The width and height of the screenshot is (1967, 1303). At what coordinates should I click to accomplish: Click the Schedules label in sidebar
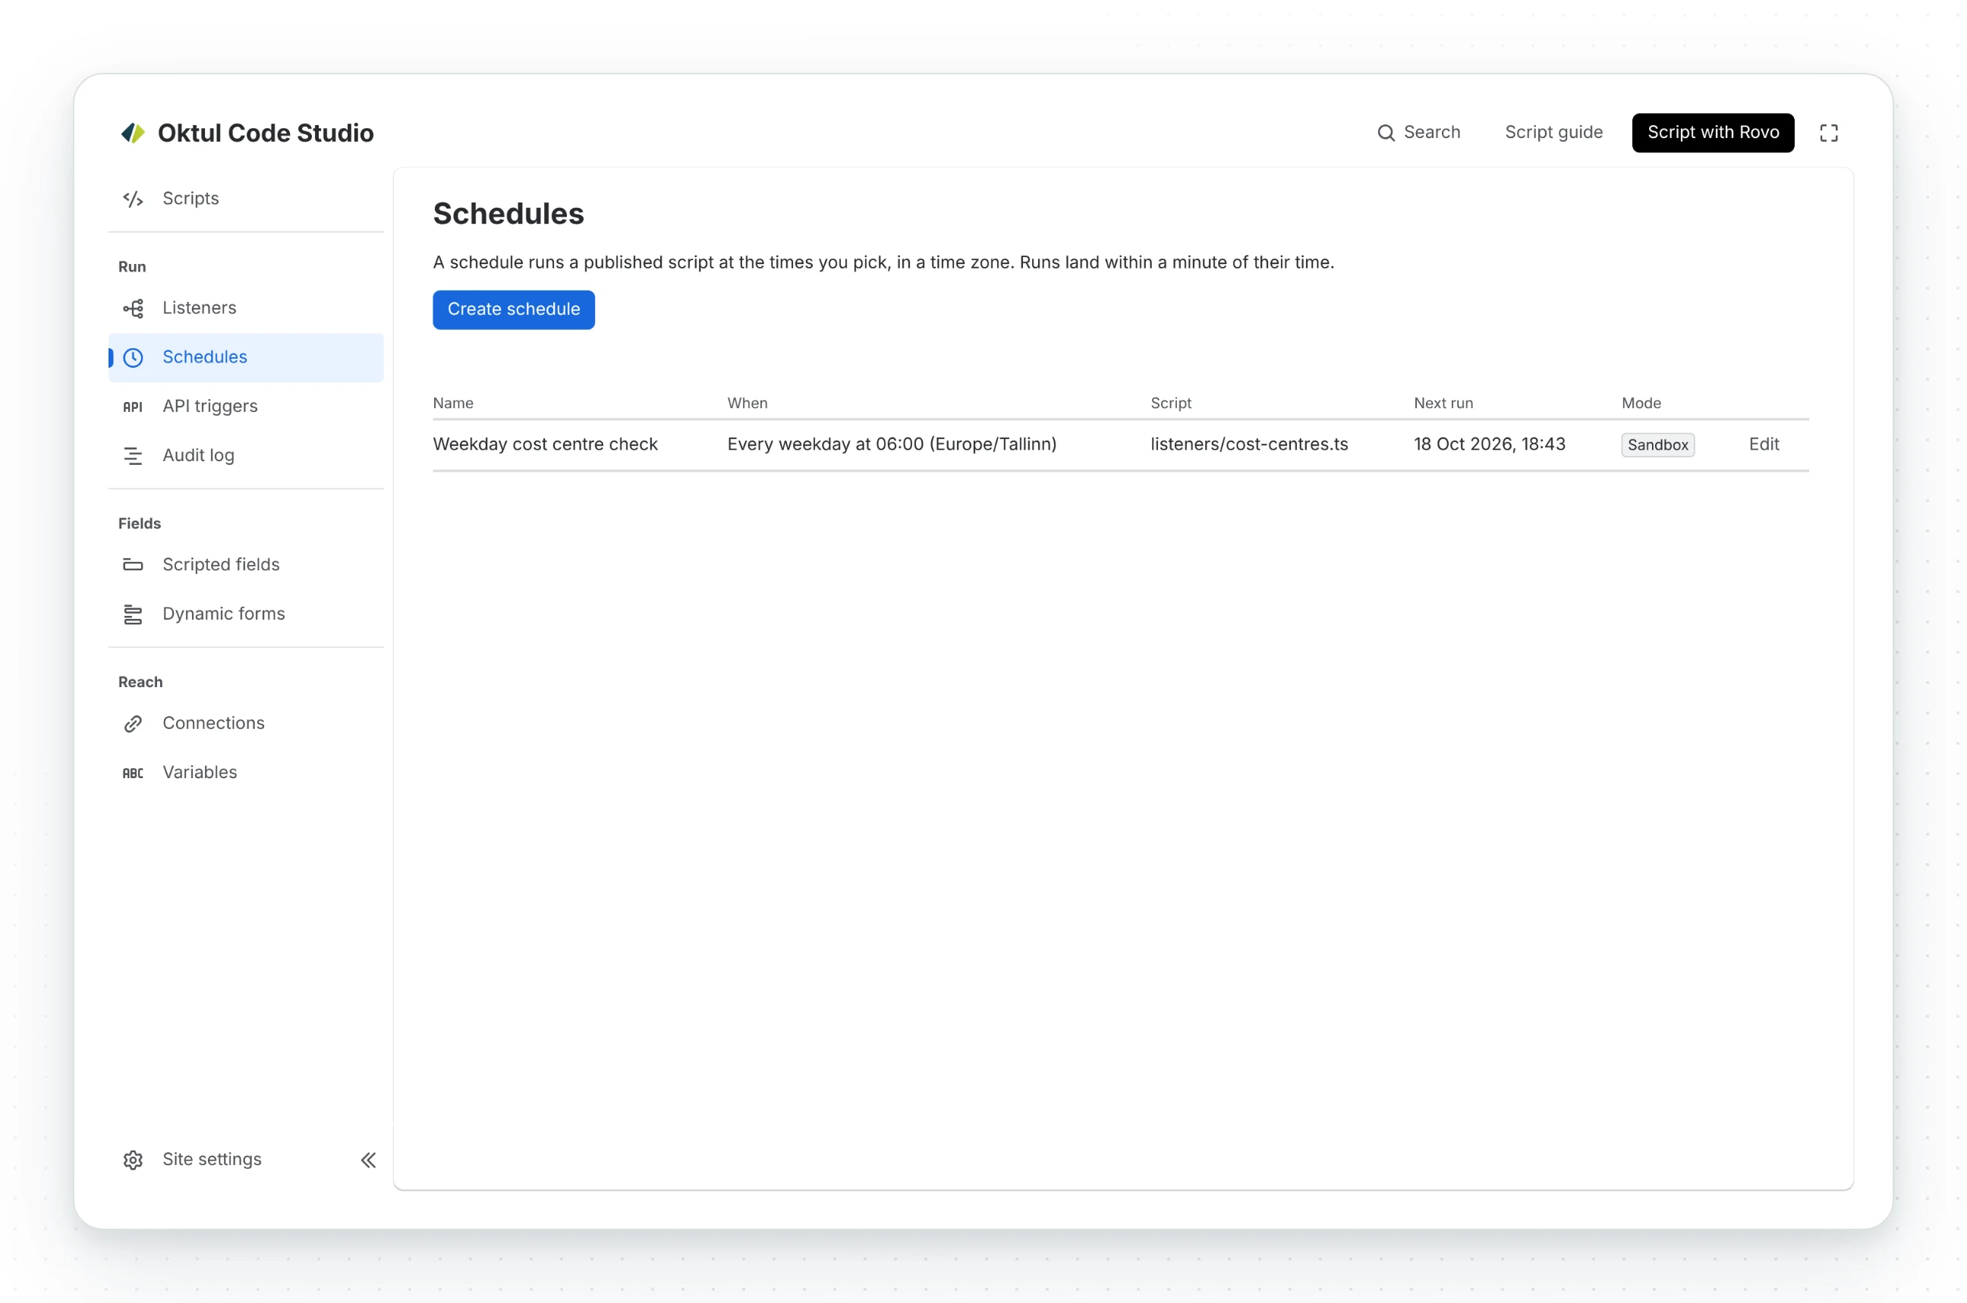tap(204, 357)
